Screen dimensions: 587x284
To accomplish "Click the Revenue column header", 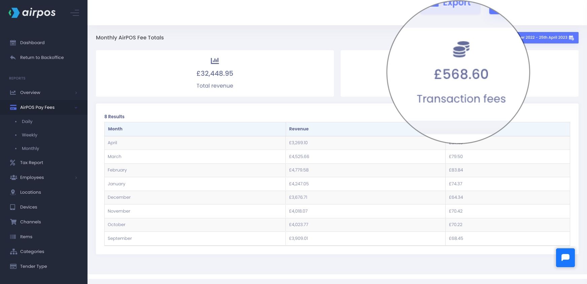I will tap(299, 129).
